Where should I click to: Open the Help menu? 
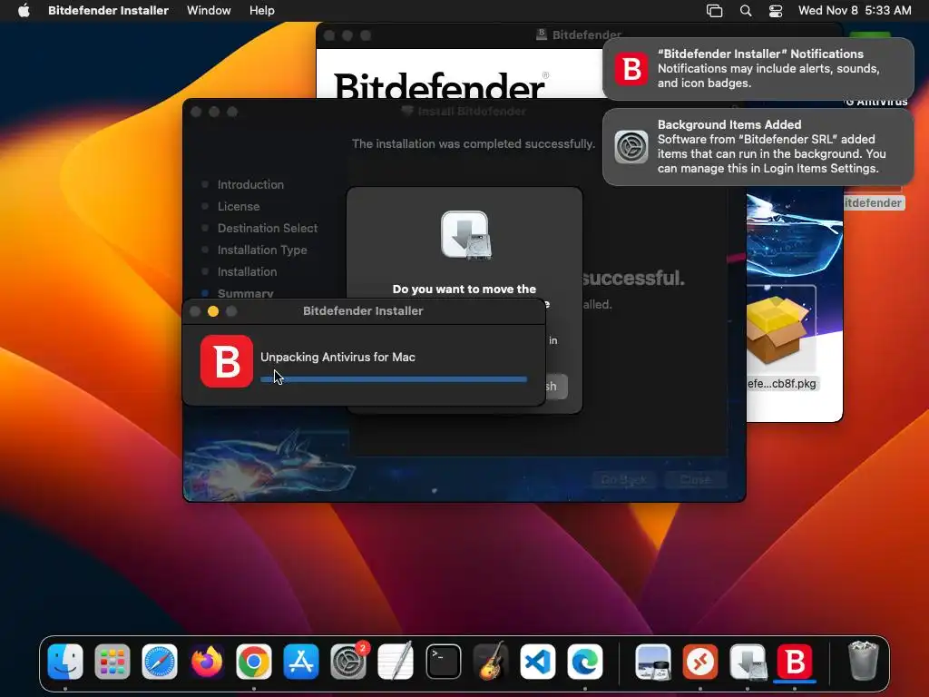[262, 11]
